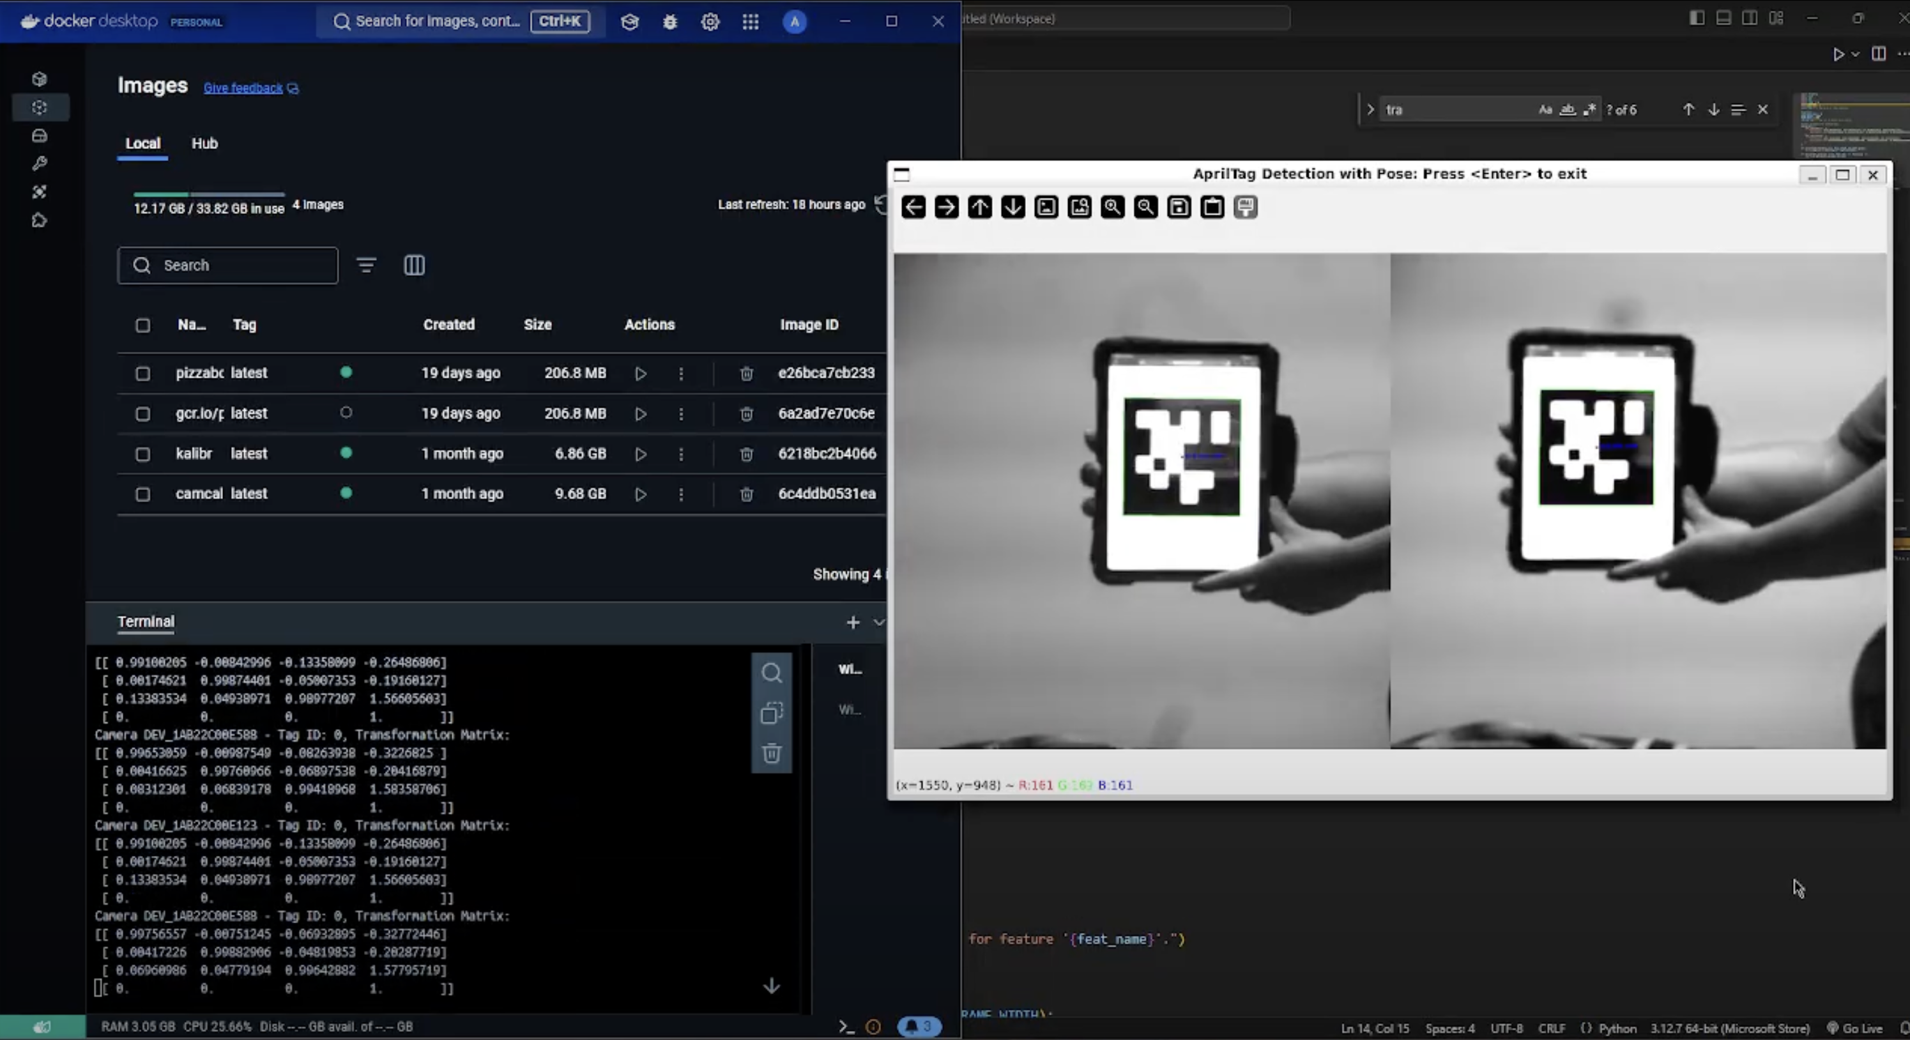
Task: Save current image in AprilTag window
Action: [x=1179, y=207]
